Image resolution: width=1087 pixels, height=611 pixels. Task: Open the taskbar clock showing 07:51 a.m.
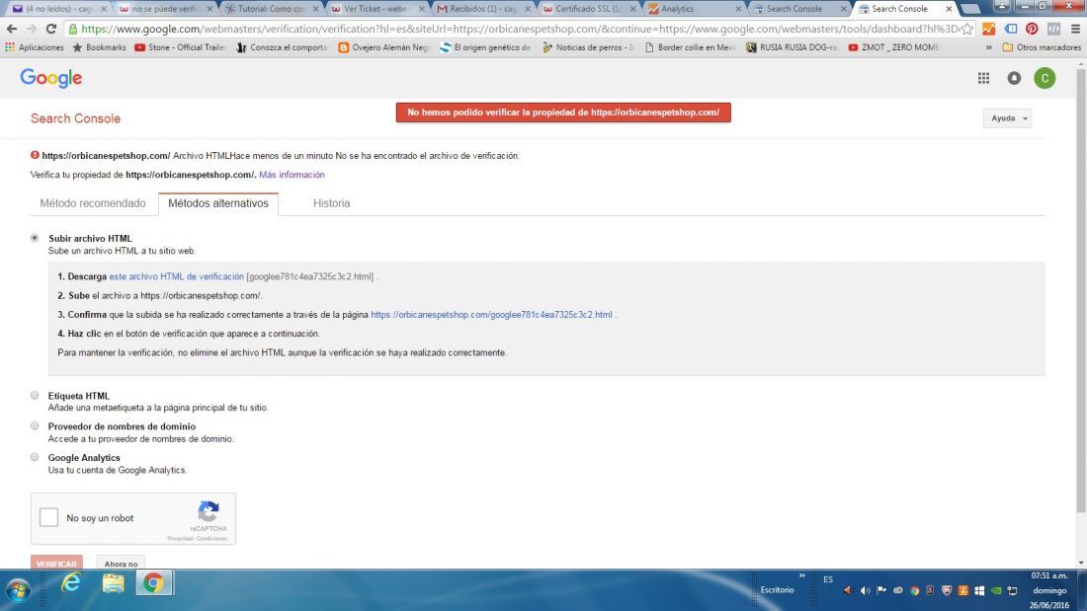point(1049,590)
